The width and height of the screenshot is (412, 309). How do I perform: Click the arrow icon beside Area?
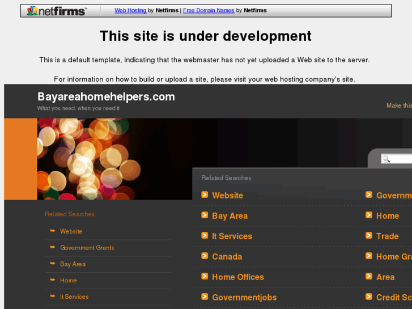(369, 276)
